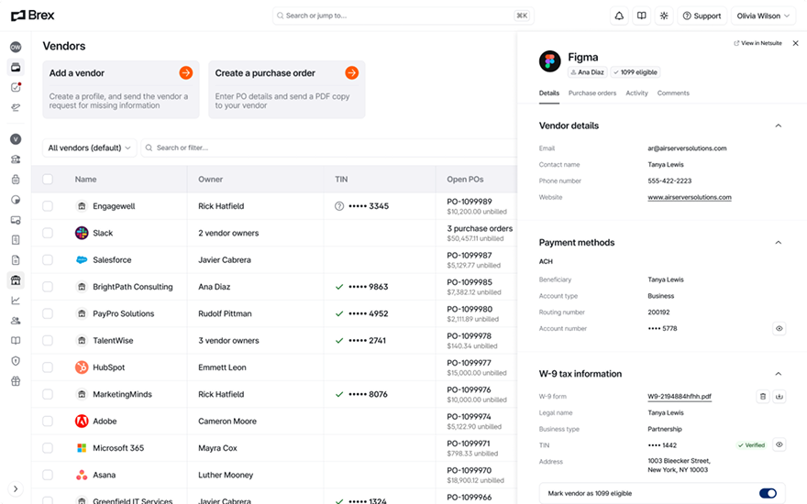Click the OW avatar in sidebar

coord(16,47)
